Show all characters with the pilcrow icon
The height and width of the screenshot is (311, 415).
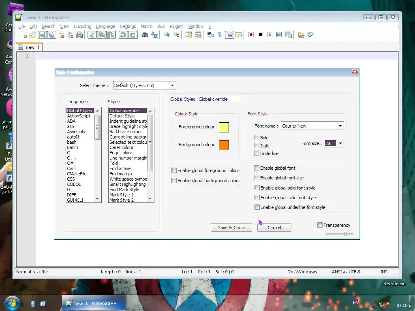[x=220, y=35]
